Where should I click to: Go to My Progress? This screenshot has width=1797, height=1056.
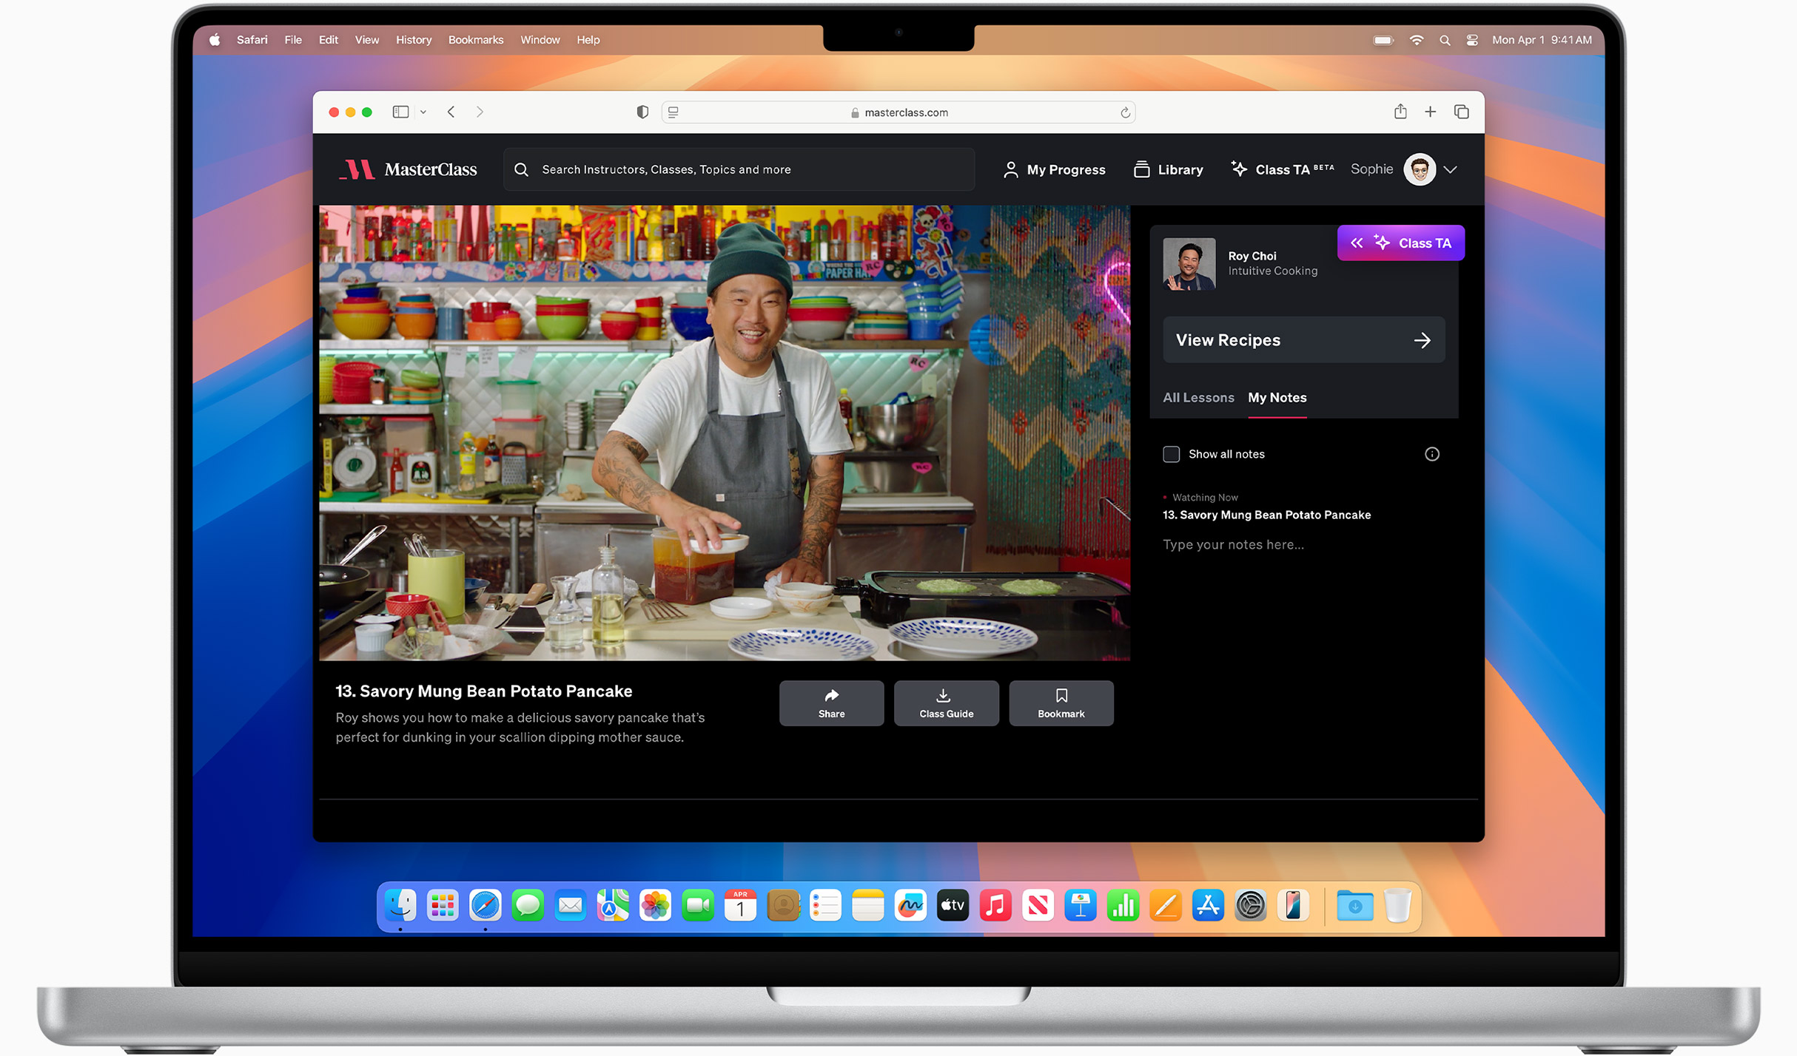1054,169
